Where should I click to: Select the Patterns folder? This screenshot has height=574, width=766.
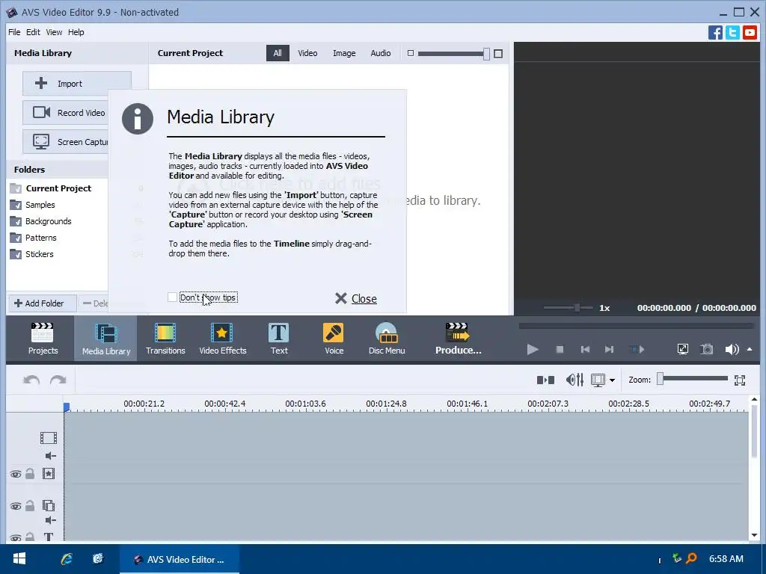(41, 238)
